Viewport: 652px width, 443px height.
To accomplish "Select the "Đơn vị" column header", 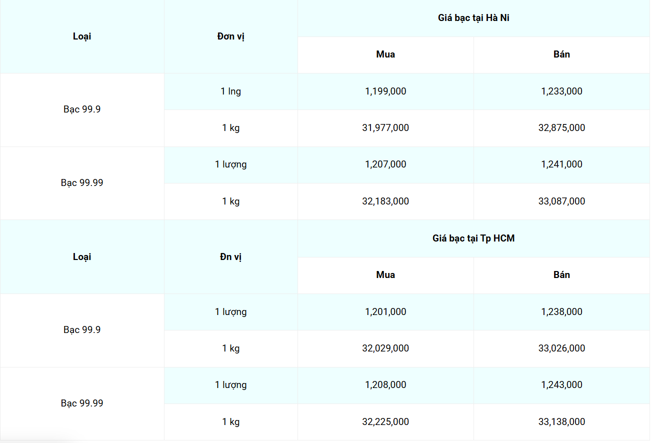I will 230,36.
